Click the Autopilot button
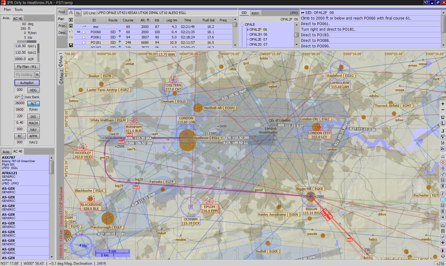The image size is (446, 266). pyautogui.click(x=27, y=83)
